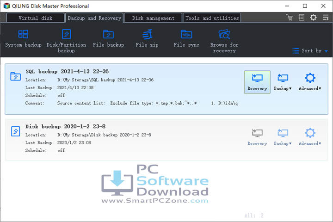
Task: Maximize the QILING Disk Master window
Action: pyautogui.click(x=305, y=6)
